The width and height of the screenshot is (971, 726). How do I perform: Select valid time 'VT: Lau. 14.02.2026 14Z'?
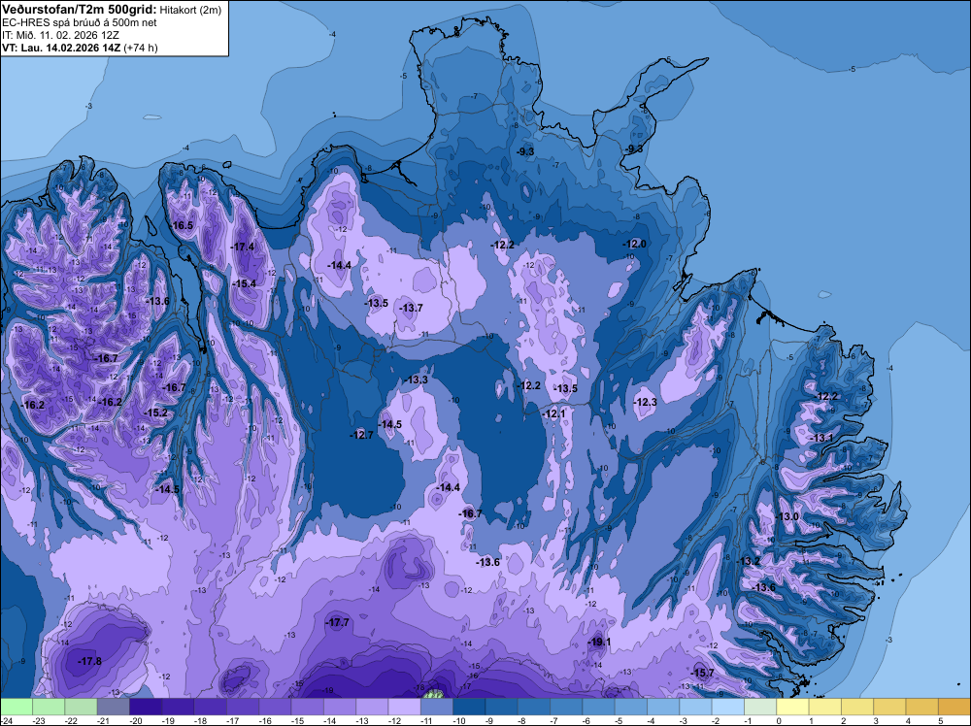[62, 48]
